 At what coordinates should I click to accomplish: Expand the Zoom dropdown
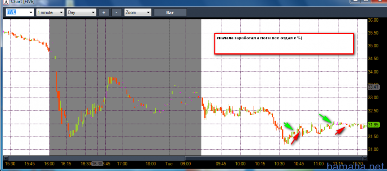(x=148, y=12)
